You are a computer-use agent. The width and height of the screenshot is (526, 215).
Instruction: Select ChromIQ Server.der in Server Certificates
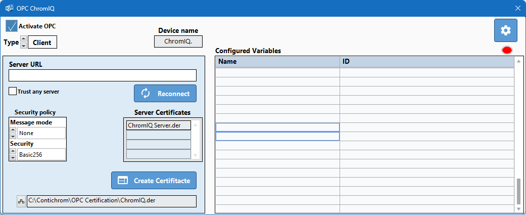[x=159, y=125]
